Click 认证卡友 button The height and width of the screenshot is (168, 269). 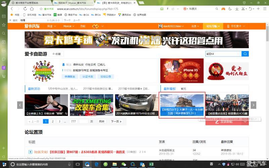pos(88,77)
